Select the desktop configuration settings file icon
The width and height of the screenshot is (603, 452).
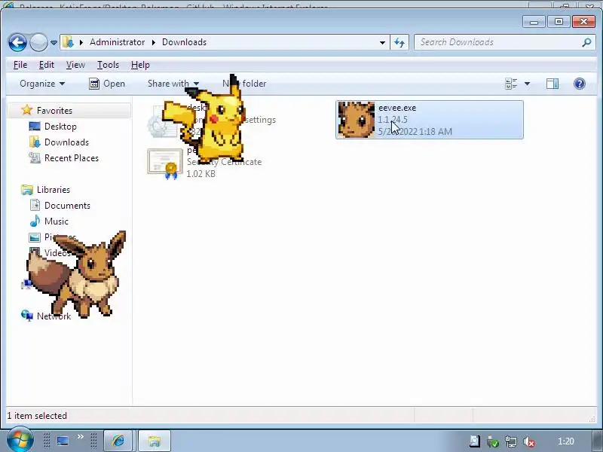pyautogui.click(x=164, y=121)
